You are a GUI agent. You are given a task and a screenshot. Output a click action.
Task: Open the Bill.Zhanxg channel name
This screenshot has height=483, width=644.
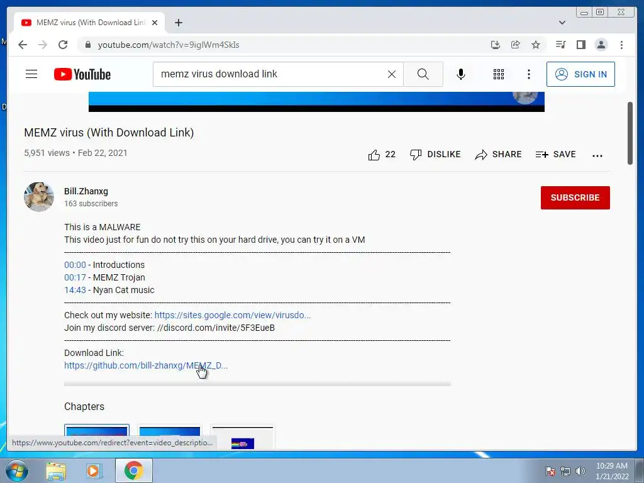(86, 191)
